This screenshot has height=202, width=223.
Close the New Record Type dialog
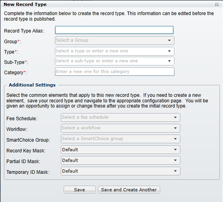click(217, 4)
